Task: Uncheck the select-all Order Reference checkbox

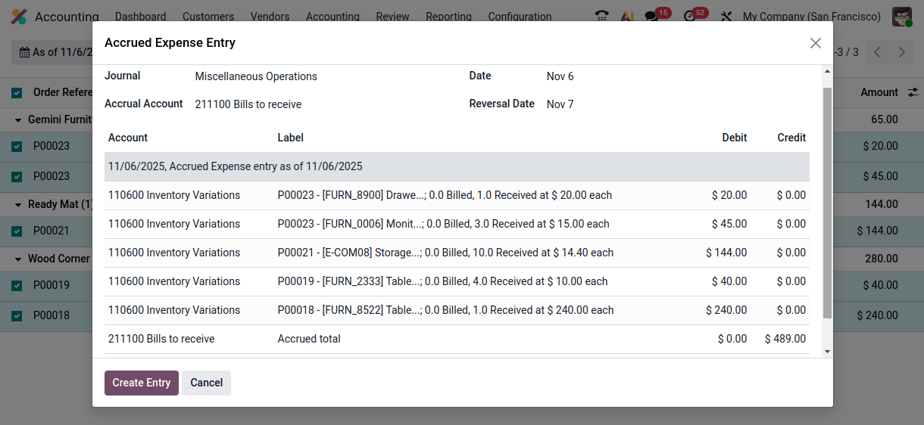Action: 17,93
